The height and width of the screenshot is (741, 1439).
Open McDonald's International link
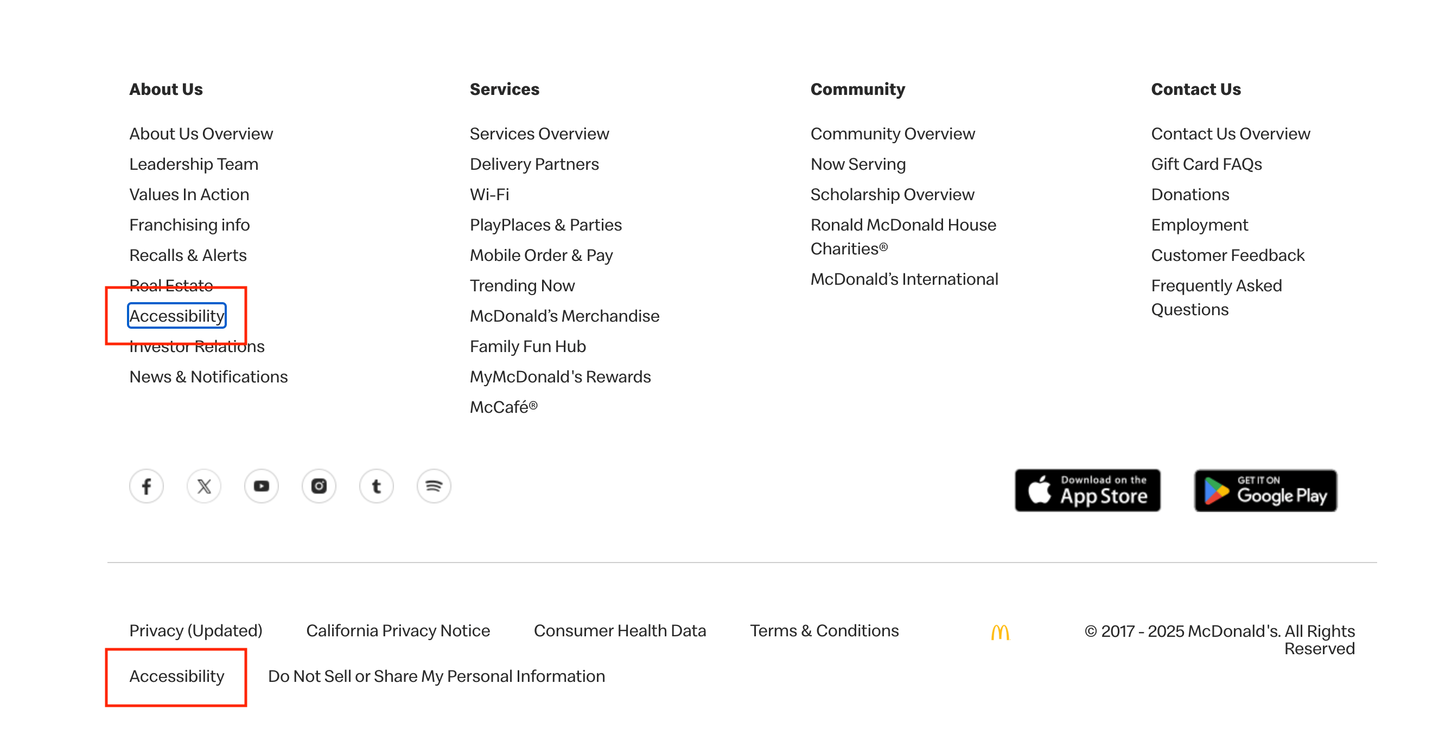904,279
